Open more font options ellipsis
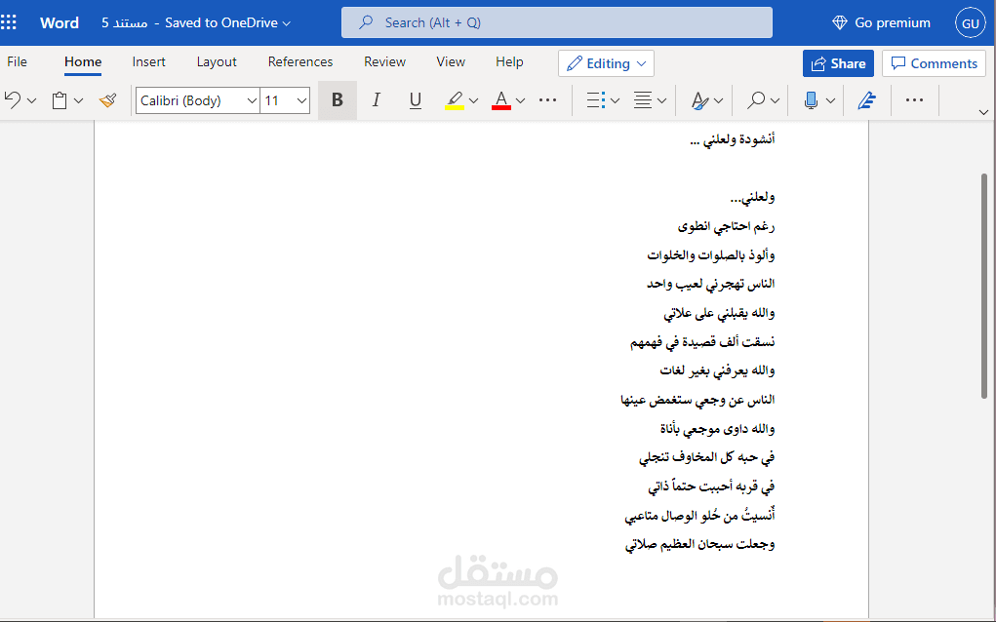The height and width of the screenshot is (622, 996). [x=547, y=99]
